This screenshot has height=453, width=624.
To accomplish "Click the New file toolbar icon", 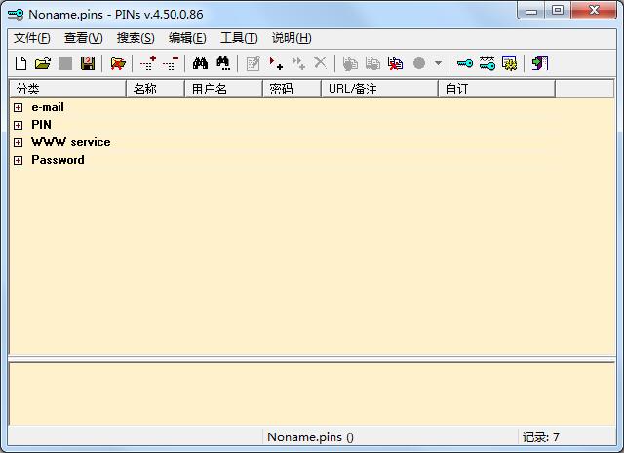I will pos(21,63).
